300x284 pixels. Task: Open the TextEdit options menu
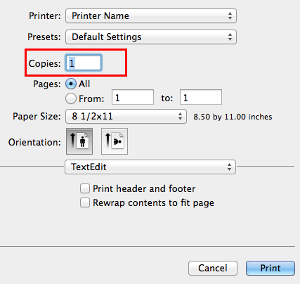(150, 167)
